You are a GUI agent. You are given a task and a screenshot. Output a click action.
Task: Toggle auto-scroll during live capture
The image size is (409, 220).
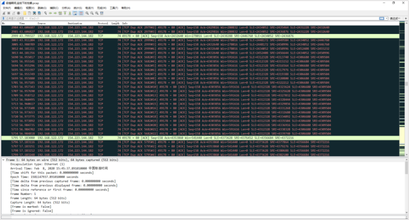coord(75,13)
